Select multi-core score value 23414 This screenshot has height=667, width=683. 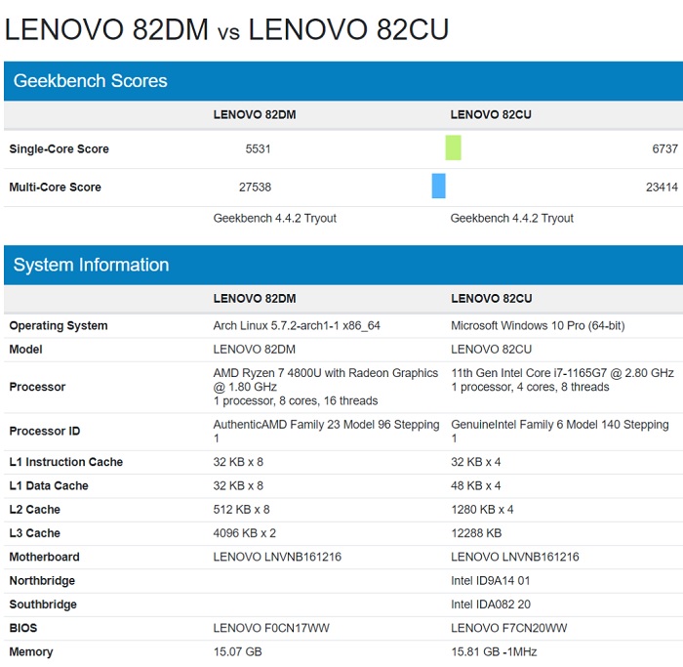663,188
